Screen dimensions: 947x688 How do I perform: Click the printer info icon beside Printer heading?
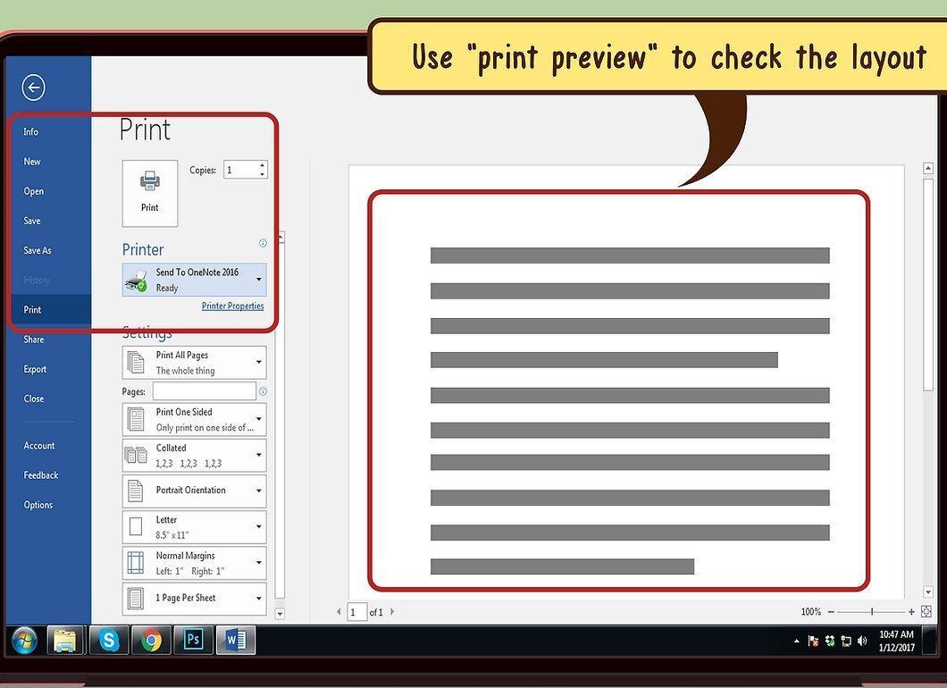pos(263,243)
